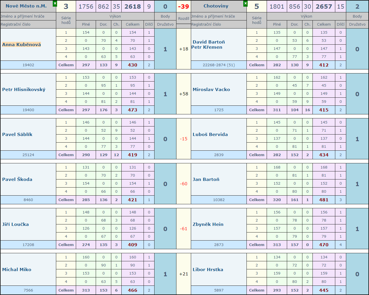Click the +21 difference cell
This screenshot has height=295, width=369.
coord(184,274)
